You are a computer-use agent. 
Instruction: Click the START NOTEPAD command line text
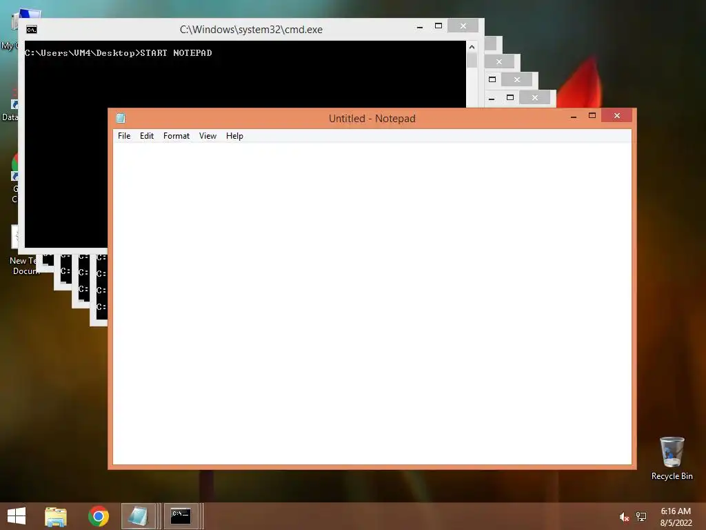tap(176, 52)
